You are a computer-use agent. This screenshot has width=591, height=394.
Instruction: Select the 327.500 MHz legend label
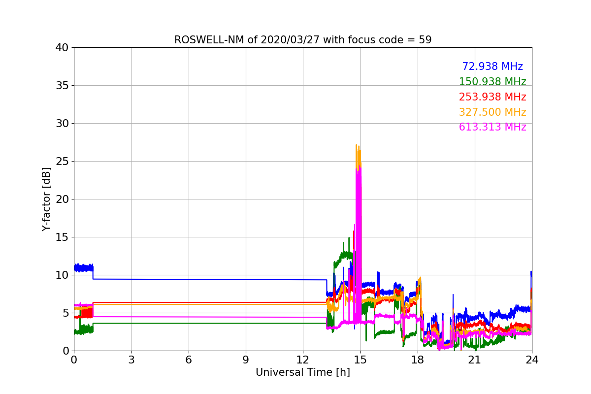(x=492, y=112)
